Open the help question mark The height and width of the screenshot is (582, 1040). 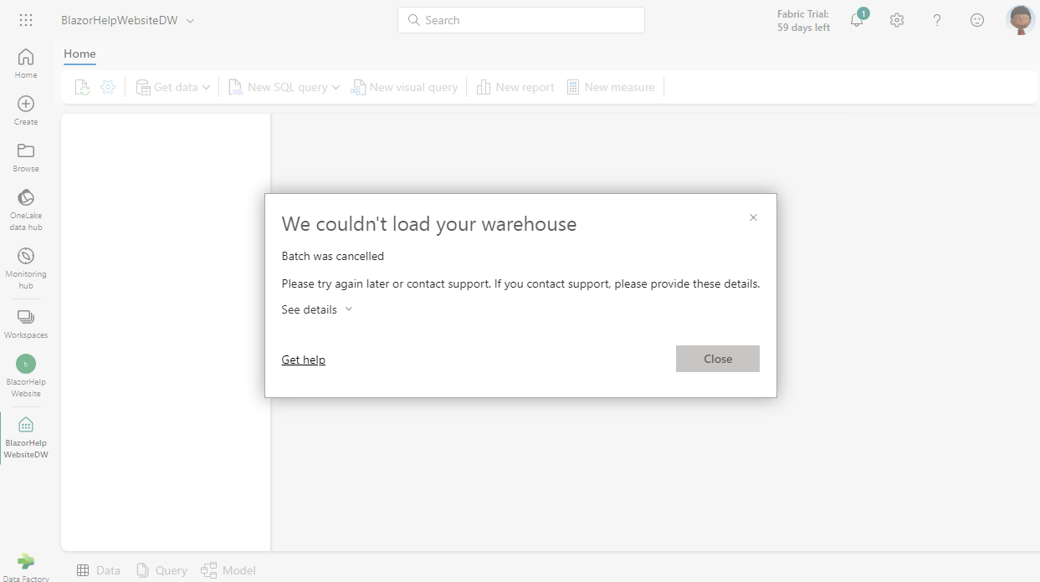(937, 20)
